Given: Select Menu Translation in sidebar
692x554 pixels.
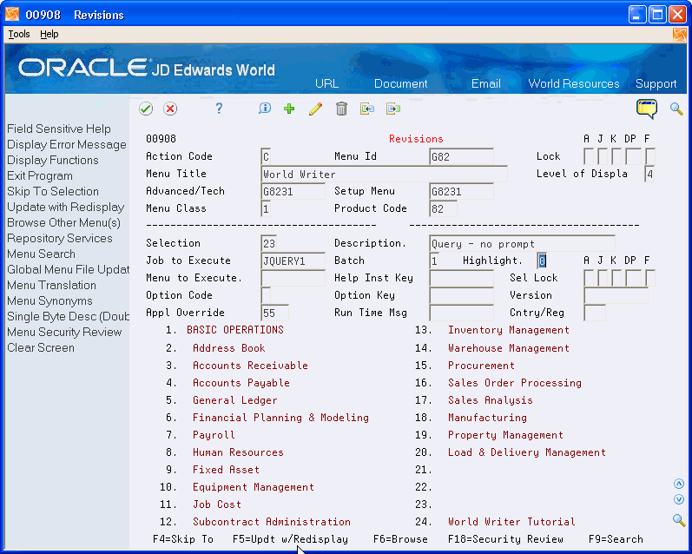Looking at the screenshot, I should [x=51, y=285].
